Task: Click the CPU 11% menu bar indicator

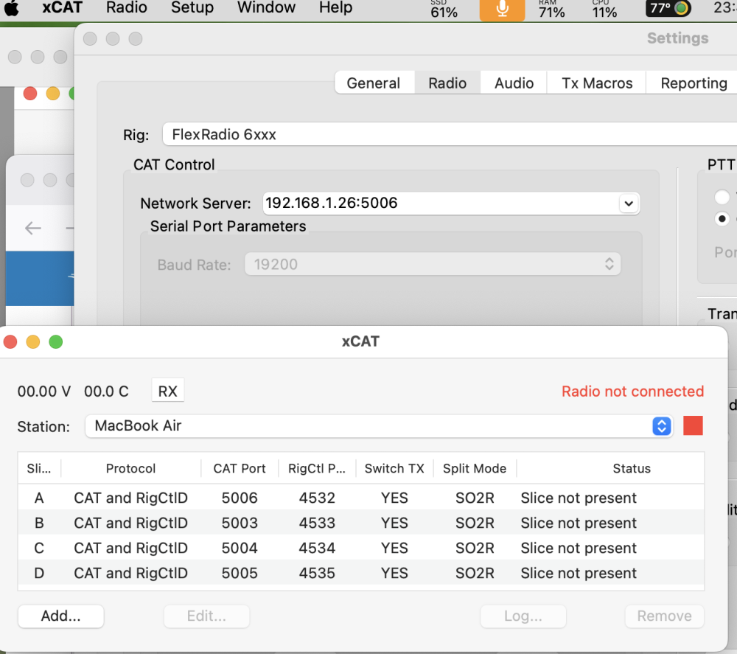Action: [604, 10]
